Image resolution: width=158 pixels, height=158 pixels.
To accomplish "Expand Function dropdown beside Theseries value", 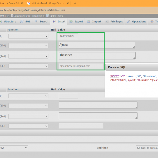I will coord(28,56).
